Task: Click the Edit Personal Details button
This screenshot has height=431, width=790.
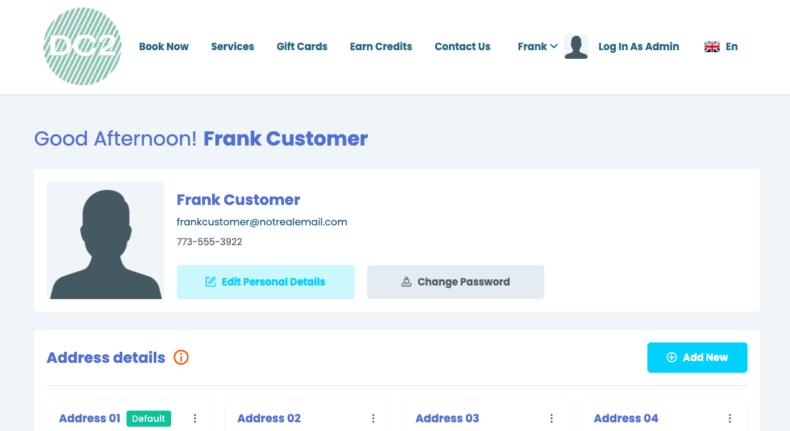Action: click(x=265, y=282)
